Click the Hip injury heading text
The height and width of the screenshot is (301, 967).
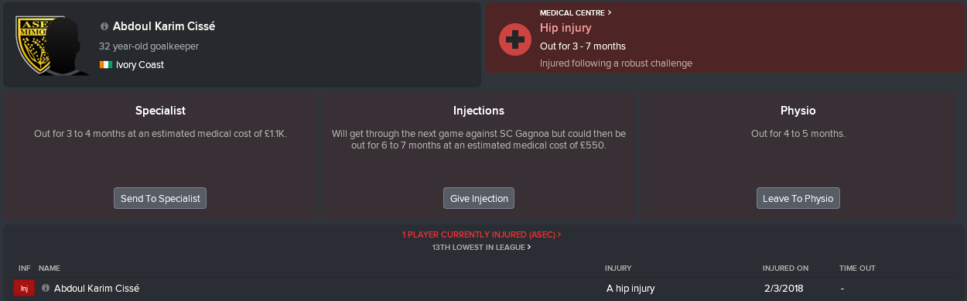tap(566, 28)
